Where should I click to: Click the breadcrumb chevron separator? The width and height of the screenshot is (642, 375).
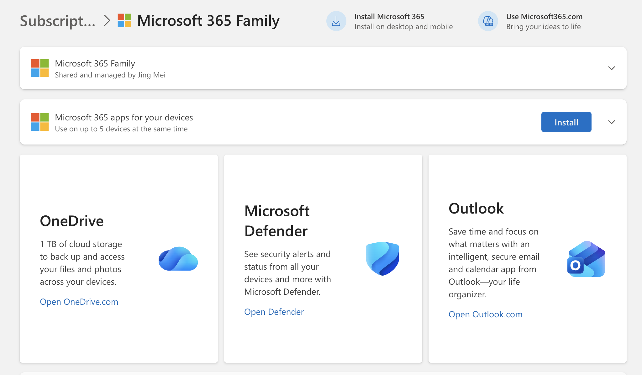[107, 21]
